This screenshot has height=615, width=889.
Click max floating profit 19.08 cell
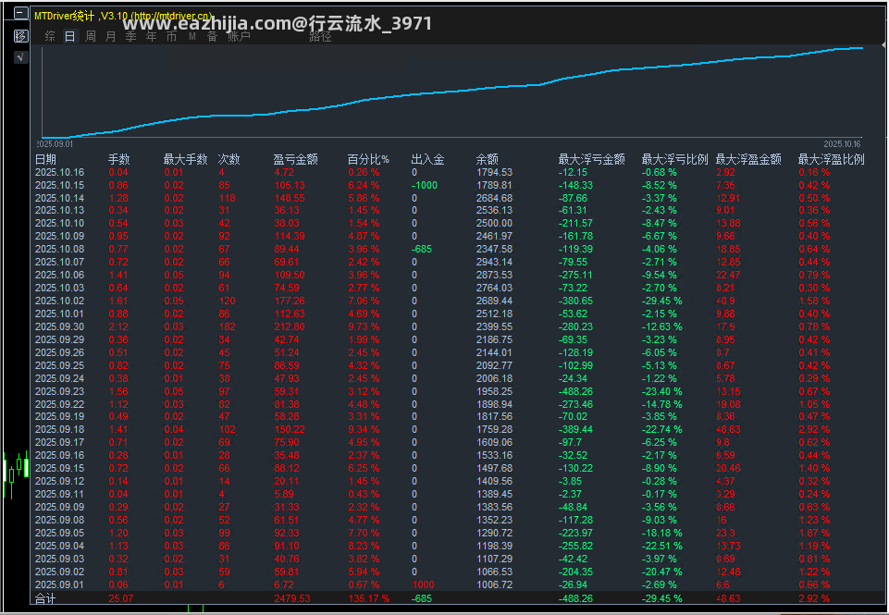coord(729,405)
